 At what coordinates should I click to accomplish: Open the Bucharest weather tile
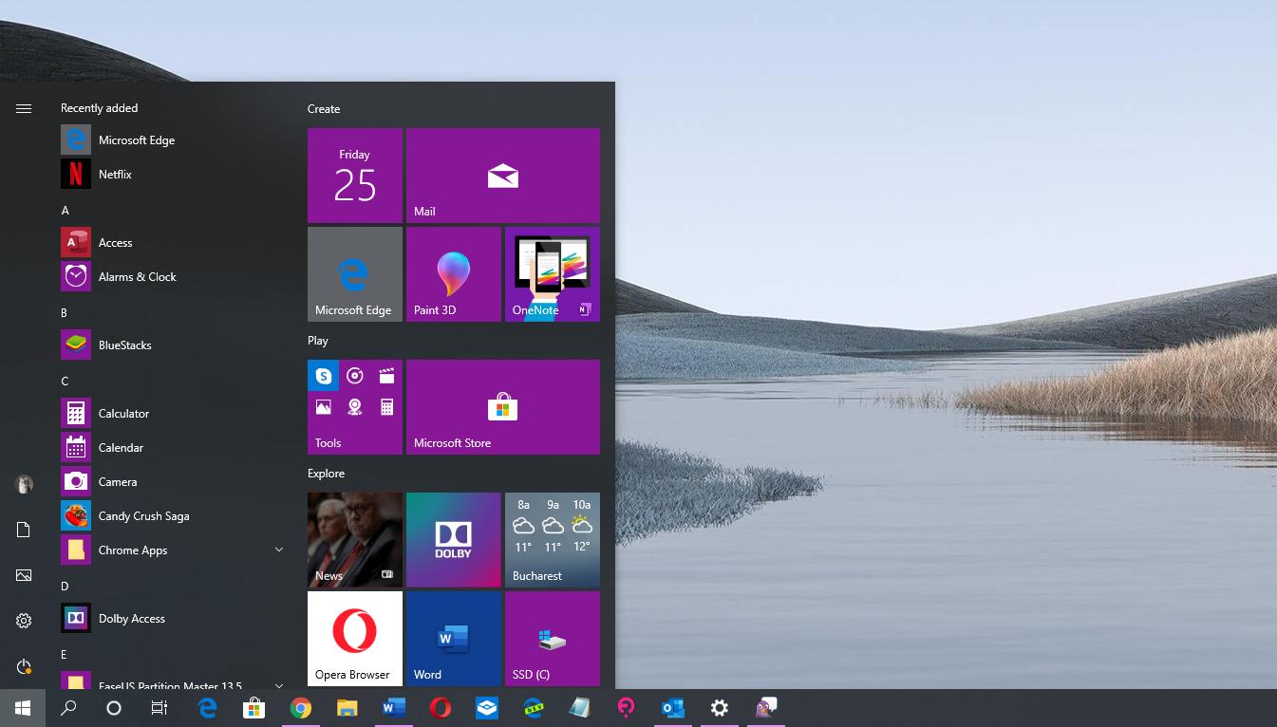tap(553, 540)
